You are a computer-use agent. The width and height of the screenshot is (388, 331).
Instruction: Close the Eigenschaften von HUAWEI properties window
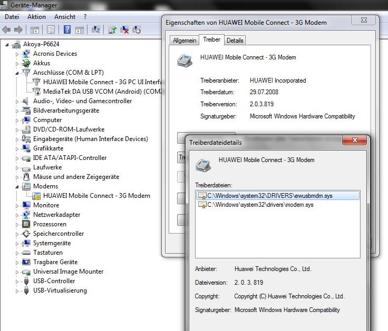(x=364, y=20)
